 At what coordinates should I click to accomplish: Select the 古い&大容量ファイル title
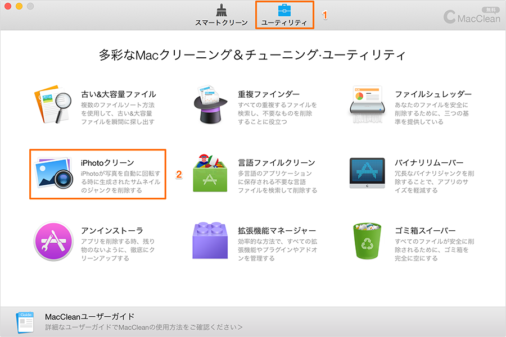coord(119,94)
